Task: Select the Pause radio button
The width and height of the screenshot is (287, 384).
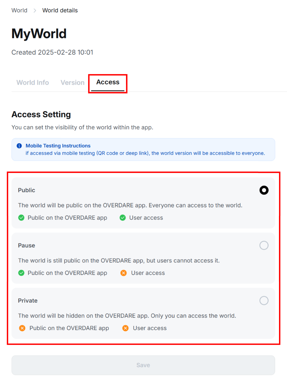Action: click(x=264, y=245)
